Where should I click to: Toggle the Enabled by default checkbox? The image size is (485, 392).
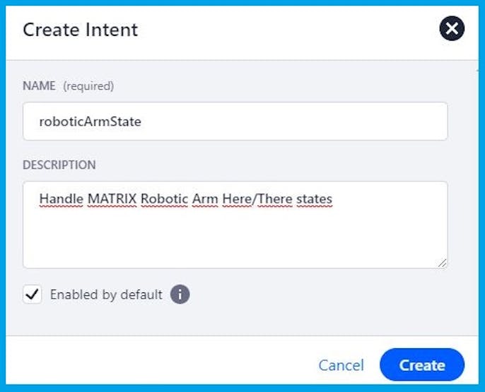pyautogui.click(x=33, y=295)
